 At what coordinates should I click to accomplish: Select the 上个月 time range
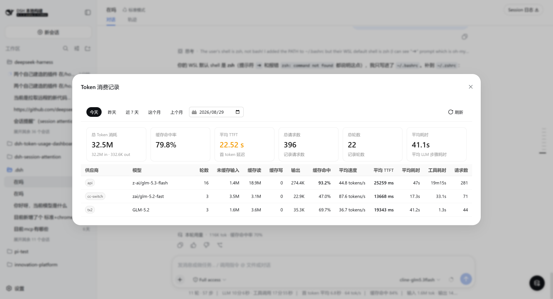(177, 112)
